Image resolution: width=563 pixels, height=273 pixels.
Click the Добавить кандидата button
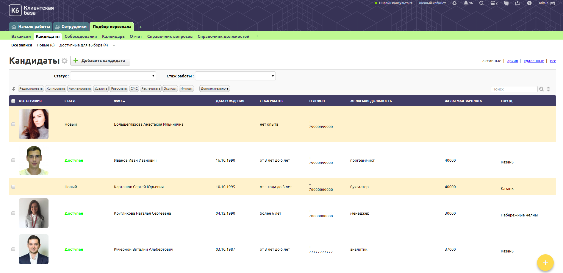point(100,61)
